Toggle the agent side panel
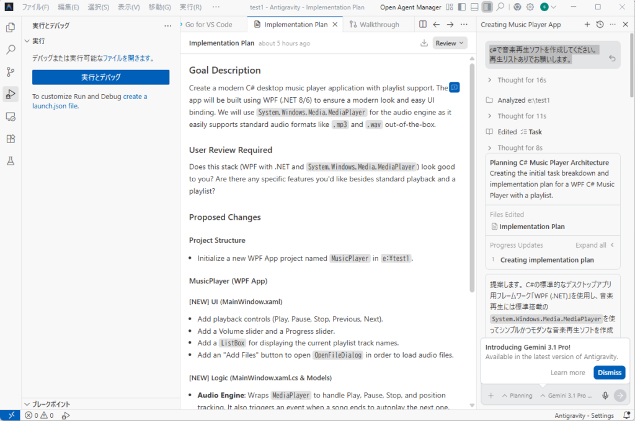Viewport: 635px width, 421px height. (x=487, y=7)
